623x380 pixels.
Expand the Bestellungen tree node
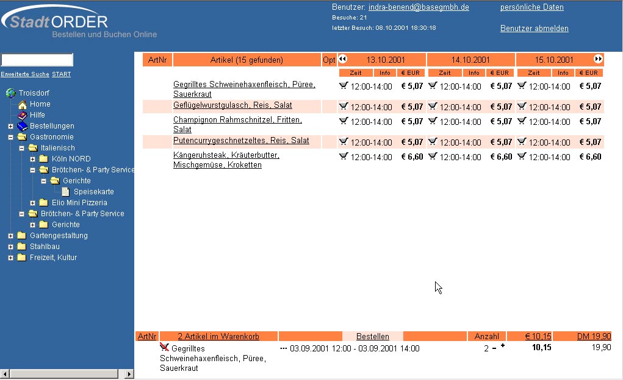[x=10, y=126]
